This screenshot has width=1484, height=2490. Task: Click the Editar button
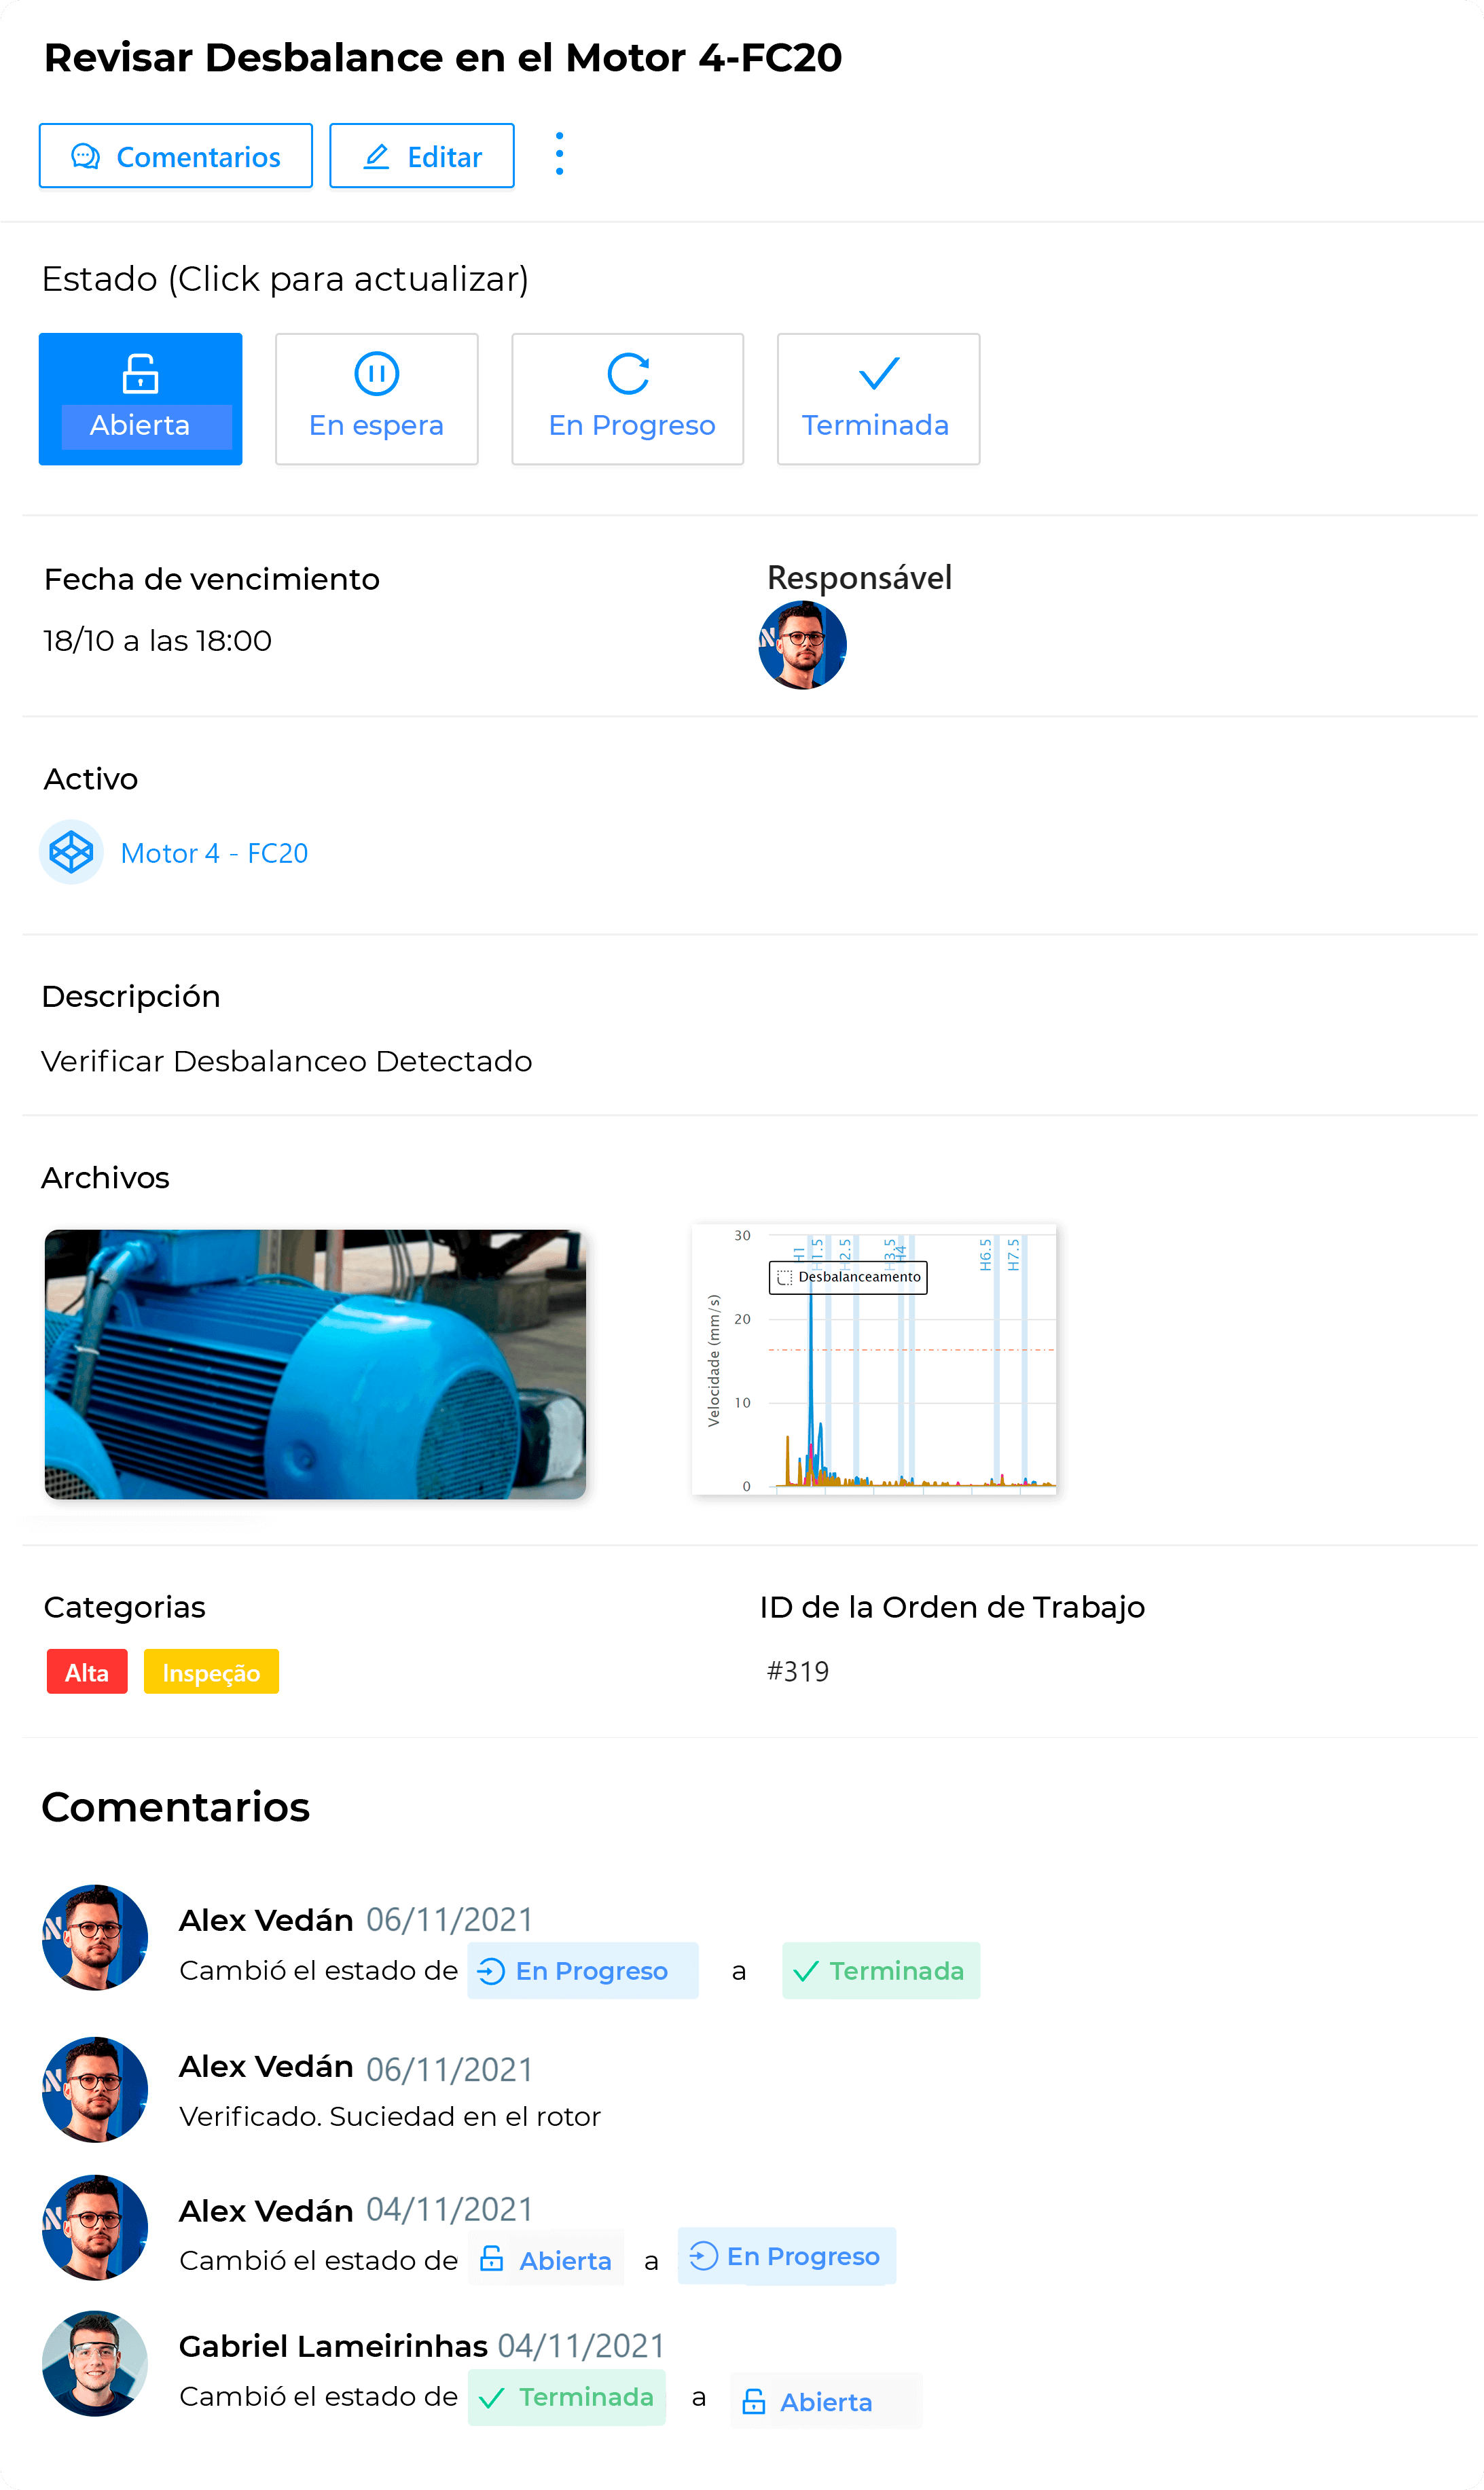(x=421, y=156)
